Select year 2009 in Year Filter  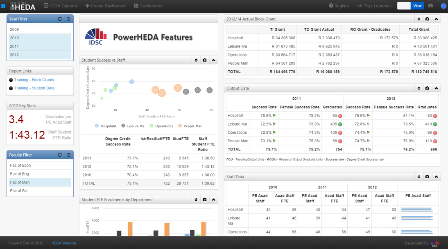(40, 29)
